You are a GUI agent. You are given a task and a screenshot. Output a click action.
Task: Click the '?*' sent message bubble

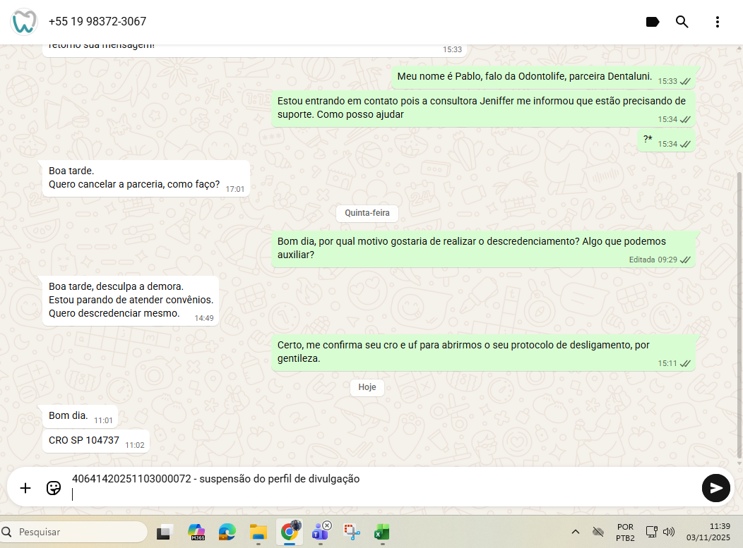(666, 140)
